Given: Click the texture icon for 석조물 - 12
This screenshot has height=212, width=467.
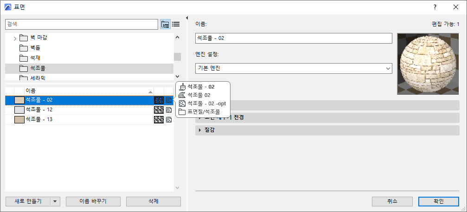Looking at the screenshot, I should [x=168, y=110].
